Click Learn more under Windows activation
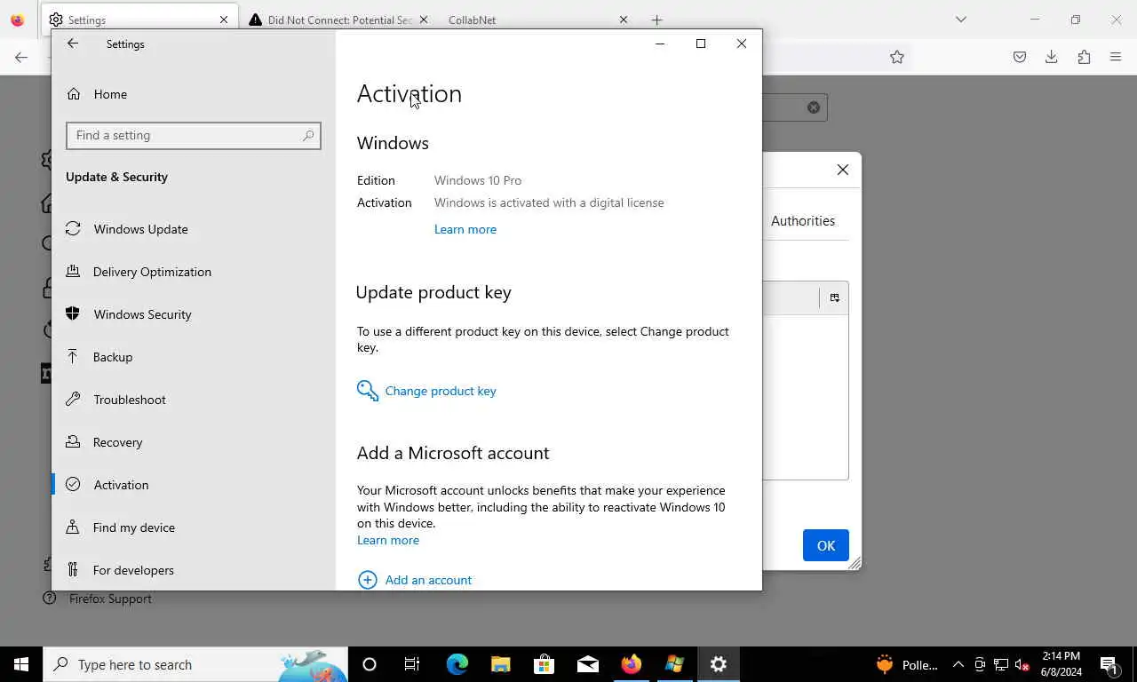Viewport: 1137px width, 682px height. point(465,229)
